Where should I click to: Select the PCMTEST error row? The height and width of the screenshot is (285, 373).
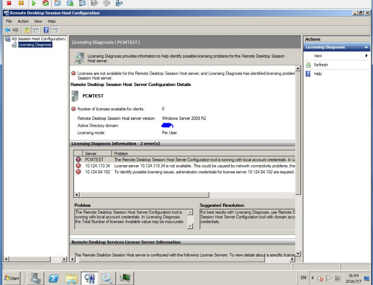click(184, 160)
